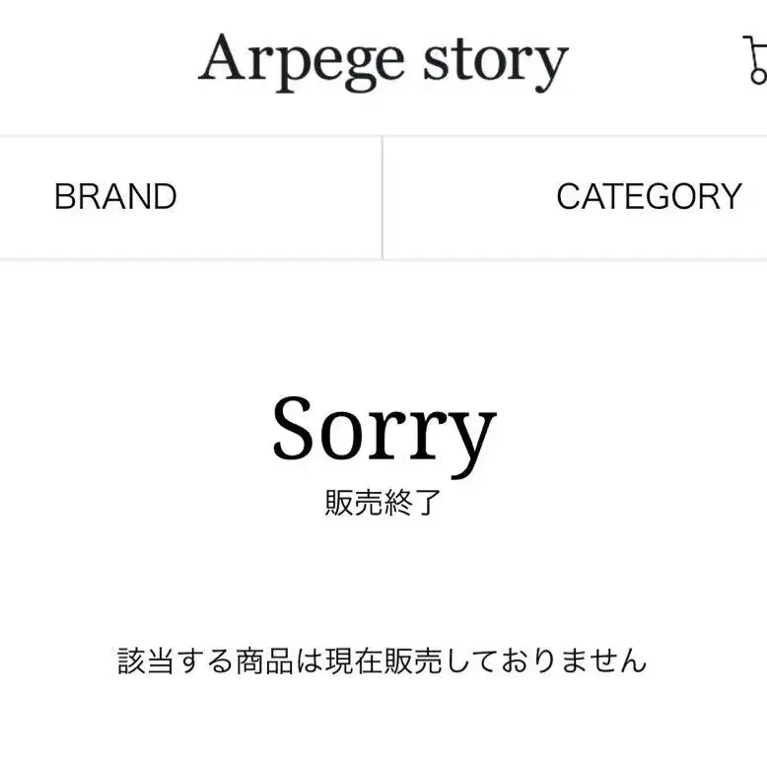767x767 pixels.
Task: Expand the CATEGORY navigation section
Action: point(576,197)
